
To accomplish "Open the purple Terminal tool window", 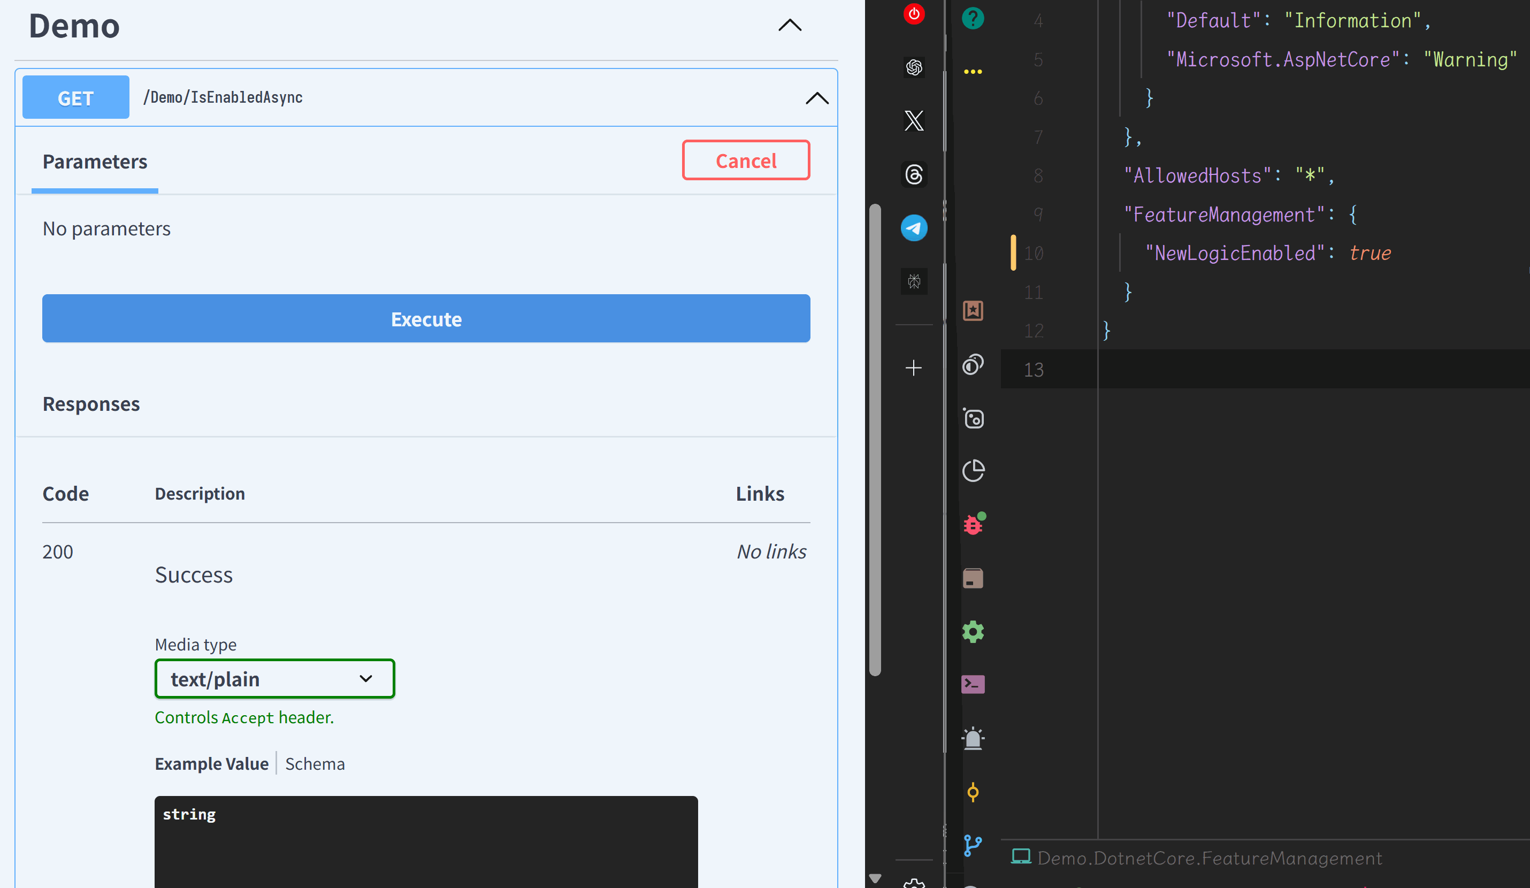I will click(x=973, y=684).
